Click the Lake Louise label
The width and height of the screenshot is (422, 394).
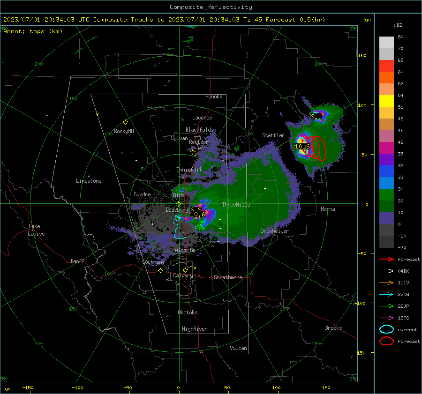click(x=36, y=230)
